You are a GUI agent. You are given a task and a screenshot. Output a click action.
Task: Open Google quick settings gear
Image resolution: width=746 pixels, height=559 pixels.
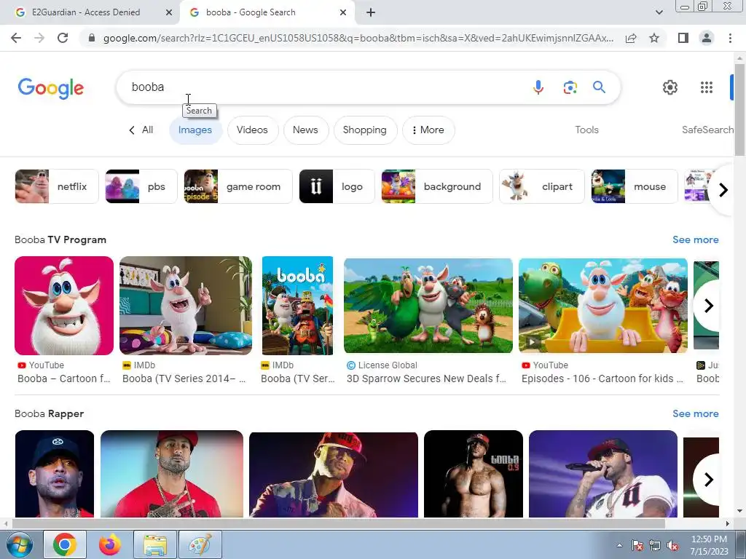[x=670, y=87]
